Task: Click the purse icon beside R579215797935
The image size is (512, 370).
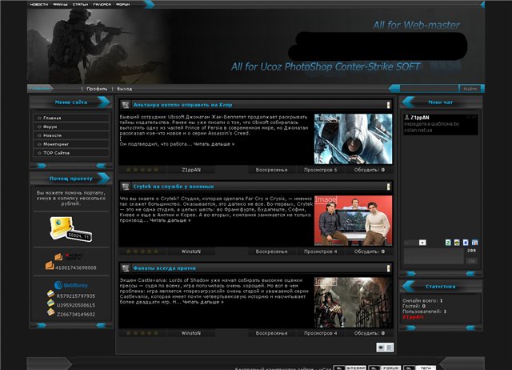Action: (50, 294)
